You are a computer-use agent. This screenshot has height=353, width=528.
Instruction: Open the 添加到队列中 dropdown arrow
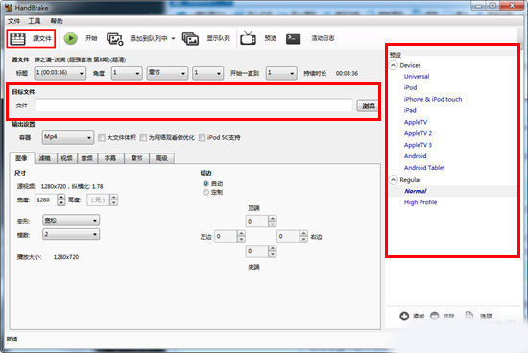coord(173,38)
